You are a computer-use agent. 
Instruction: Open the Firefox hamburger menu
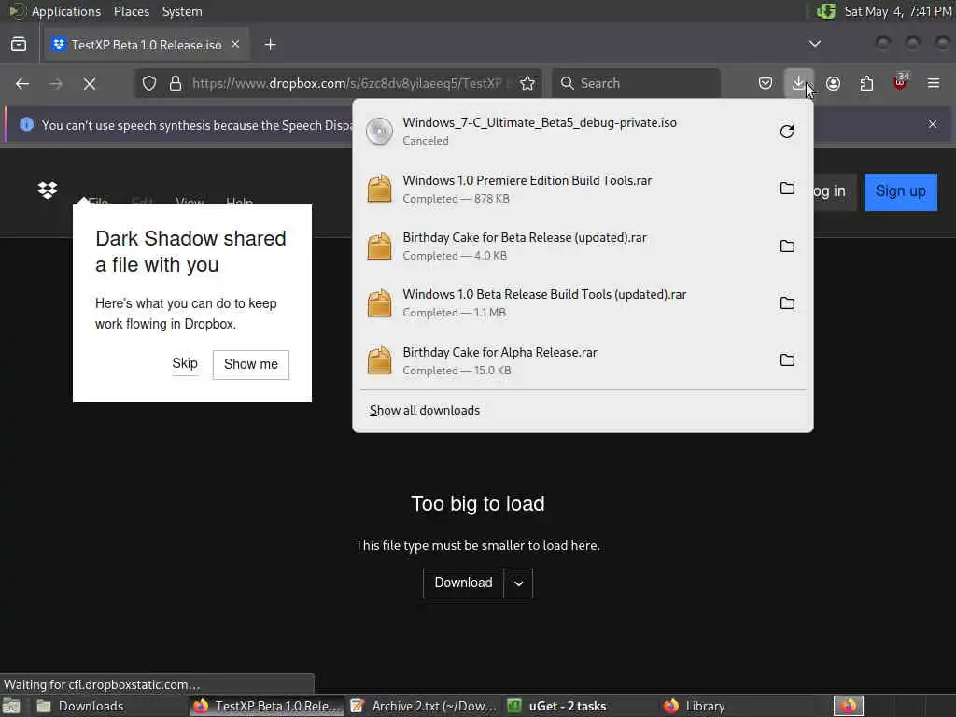tap(934, 83)
